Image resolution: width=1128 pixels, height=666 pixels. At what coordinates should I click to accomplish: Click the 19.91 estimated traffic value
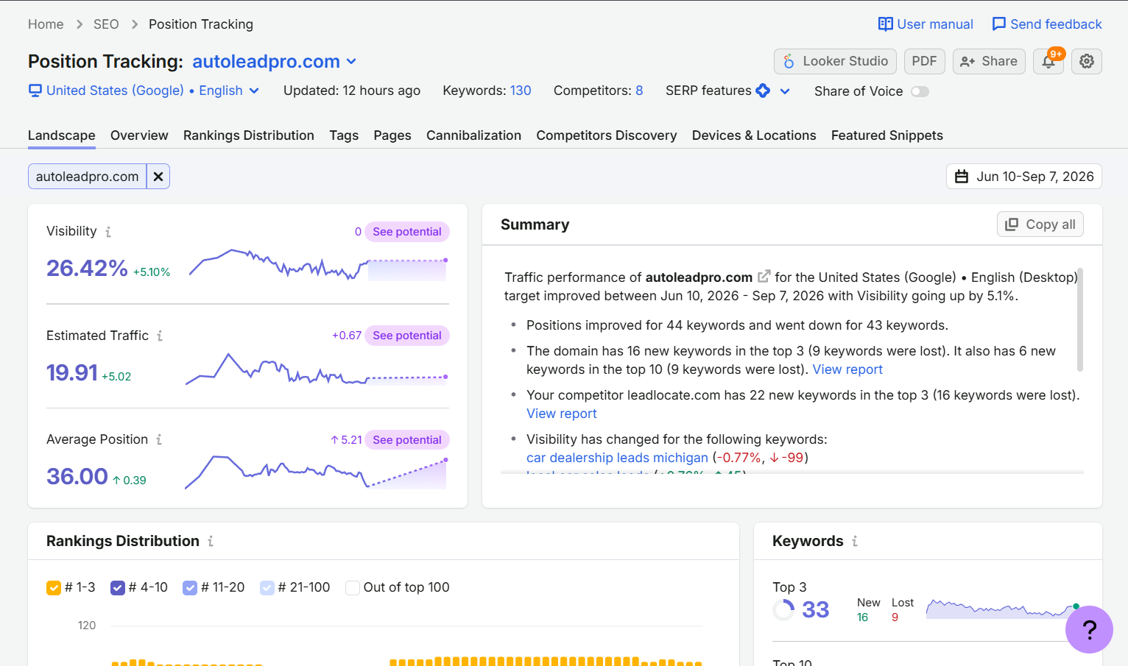coord(72,373)
